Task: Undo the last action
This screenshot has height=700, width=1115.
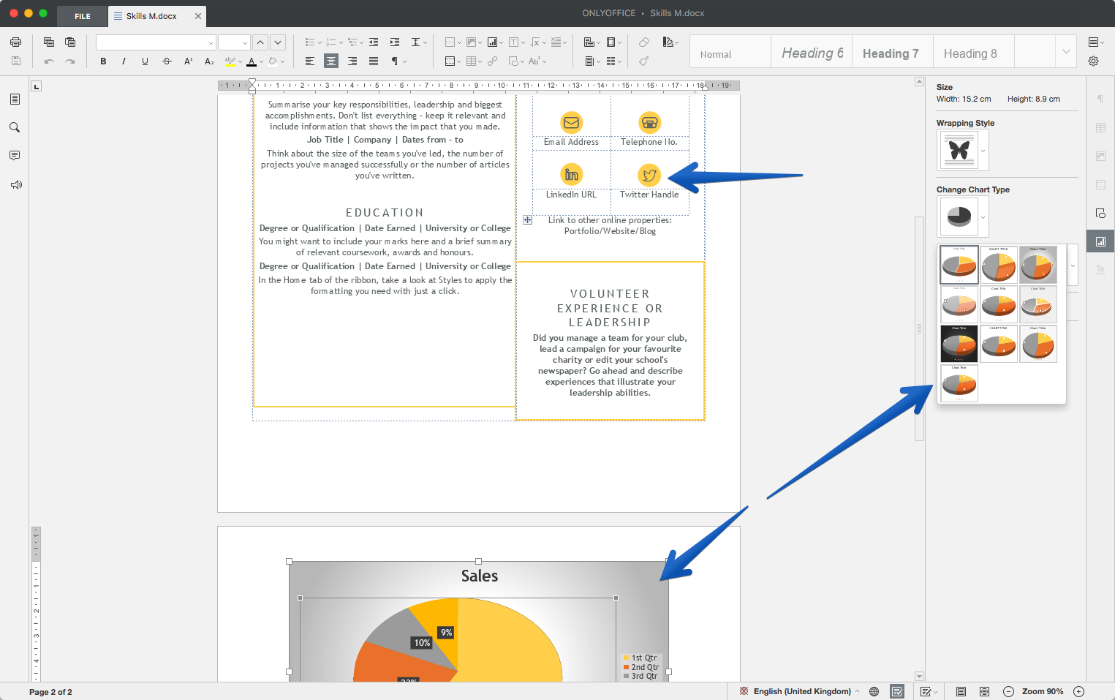Action: click(49, 61)
